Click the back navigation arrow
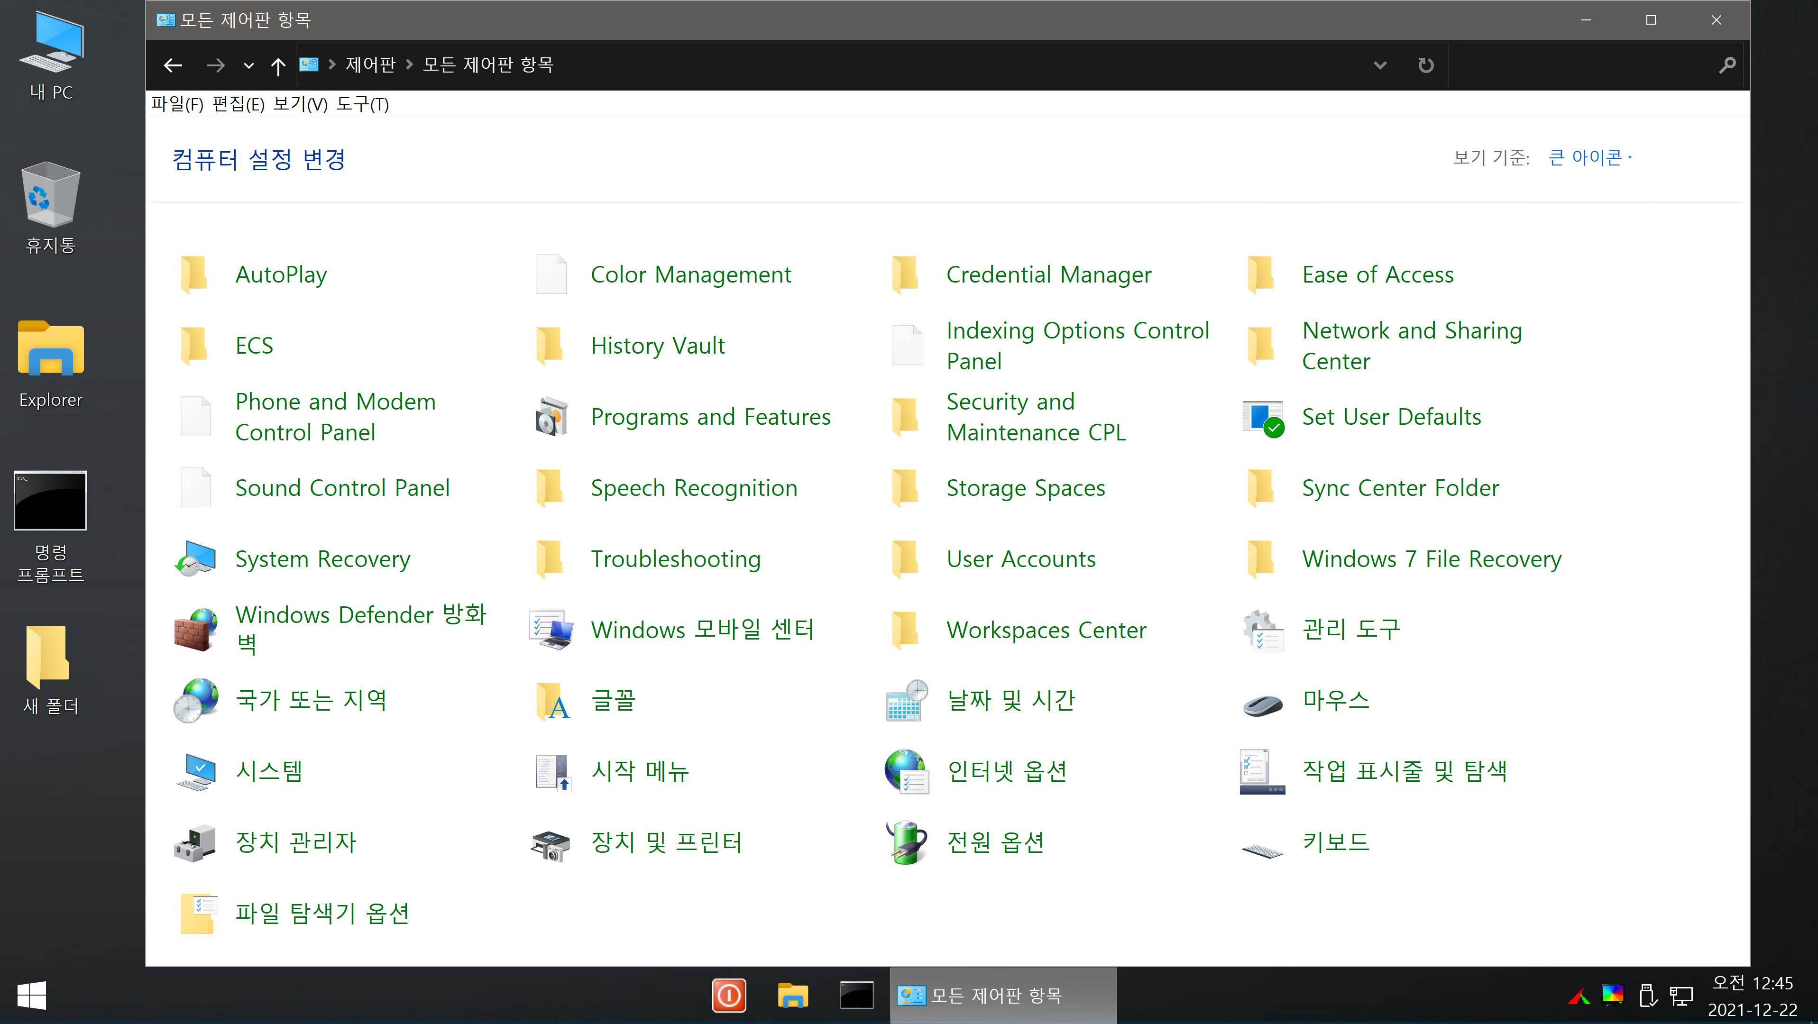 [x=173, y=65]
